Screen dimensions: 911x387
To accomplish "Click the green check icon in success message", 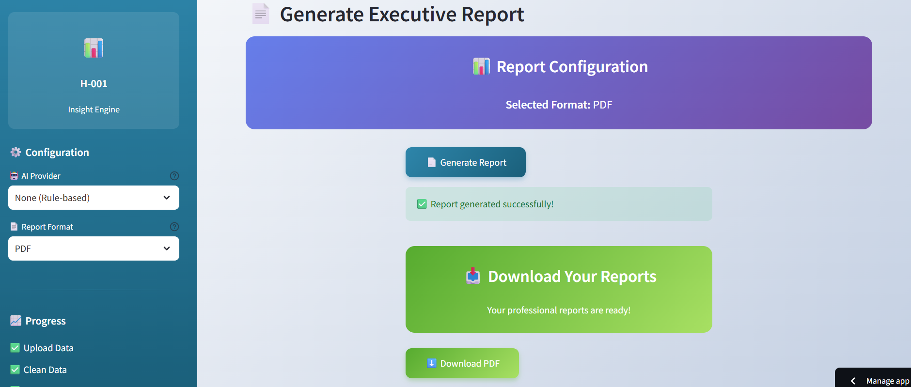I will click(x=422, y=204).
